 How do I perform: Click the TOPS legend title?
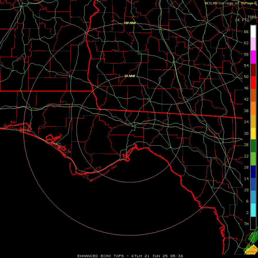pyautogui.click(x=252, y=17)
